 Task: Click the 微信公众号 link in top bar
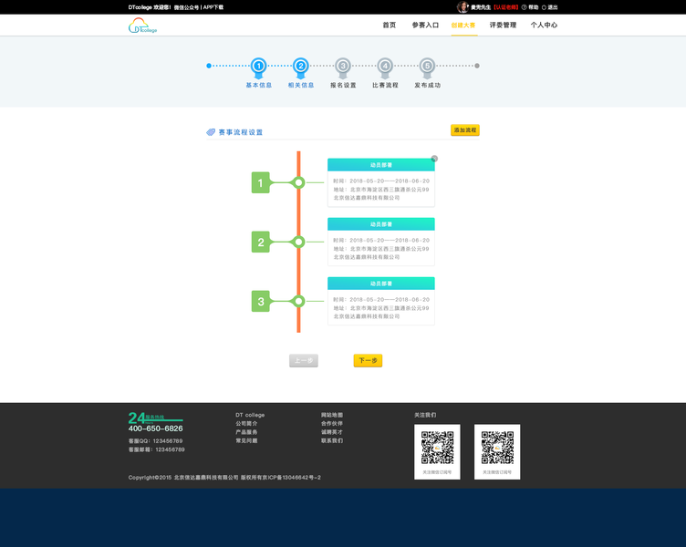[186, 7]
